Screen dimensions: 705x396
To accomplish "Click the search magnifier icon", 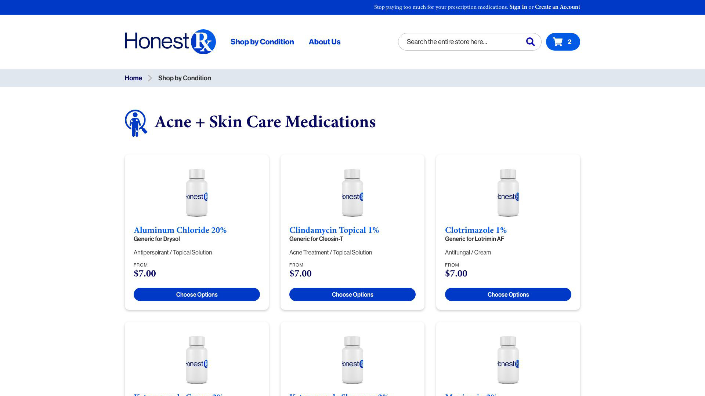I will click(x=530, y=42).
